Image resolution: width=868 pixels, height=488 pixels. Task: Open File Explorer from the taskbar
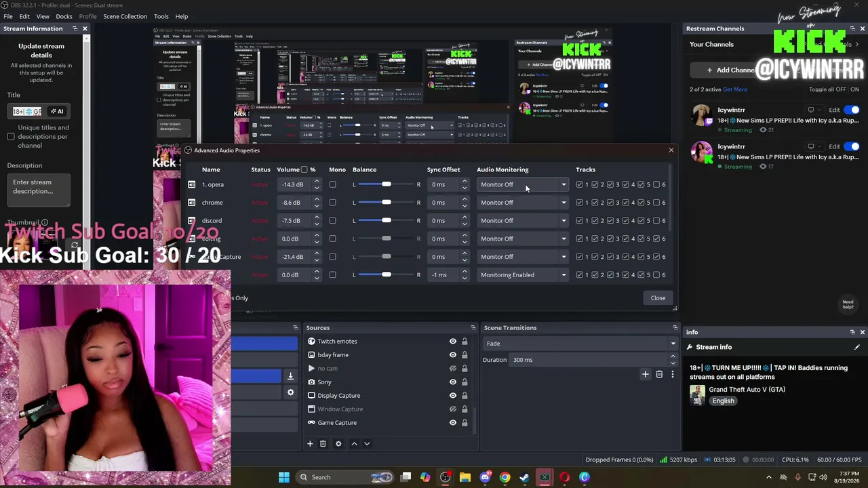[465, 477]
